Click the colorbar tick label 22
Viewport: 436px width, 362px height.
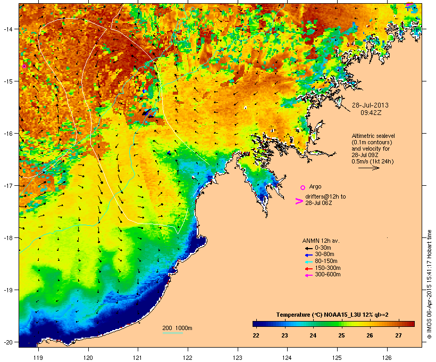tap(256, 335)
